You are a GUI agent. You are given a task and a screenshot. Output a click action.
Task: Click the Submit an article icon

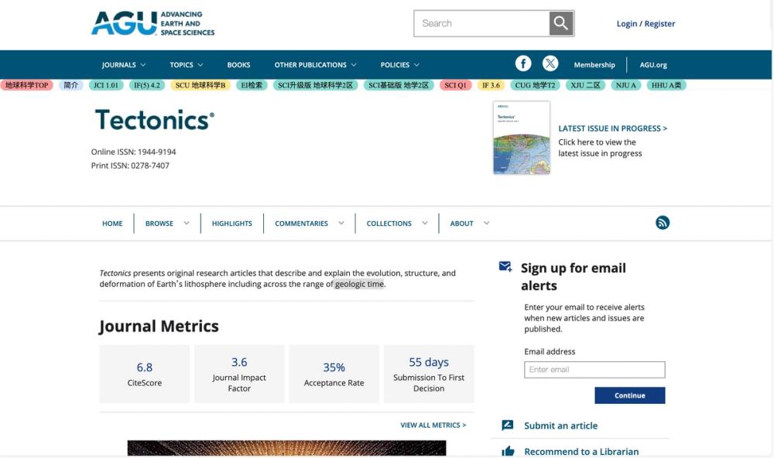[x=508, y=425]
